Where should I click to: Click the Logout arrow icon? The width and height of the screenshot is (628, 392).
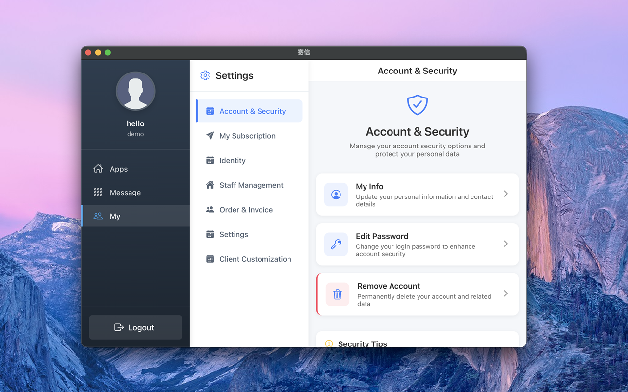tap(119, 327)
